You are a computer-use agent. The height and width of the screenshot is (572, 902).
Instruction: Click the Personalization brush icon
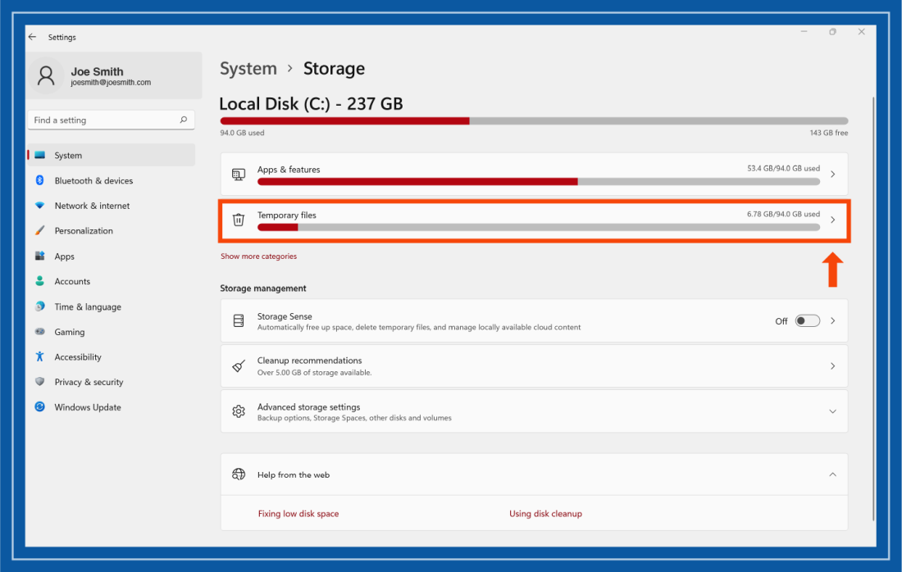pyautogui.click(x=40, y=230)
